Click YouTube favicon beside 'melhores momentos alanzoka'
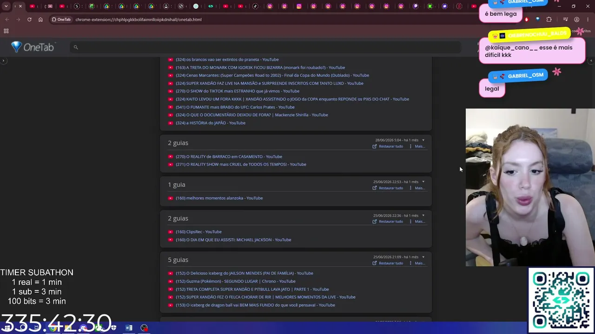The image size is (595, 334). click(171, 198)
